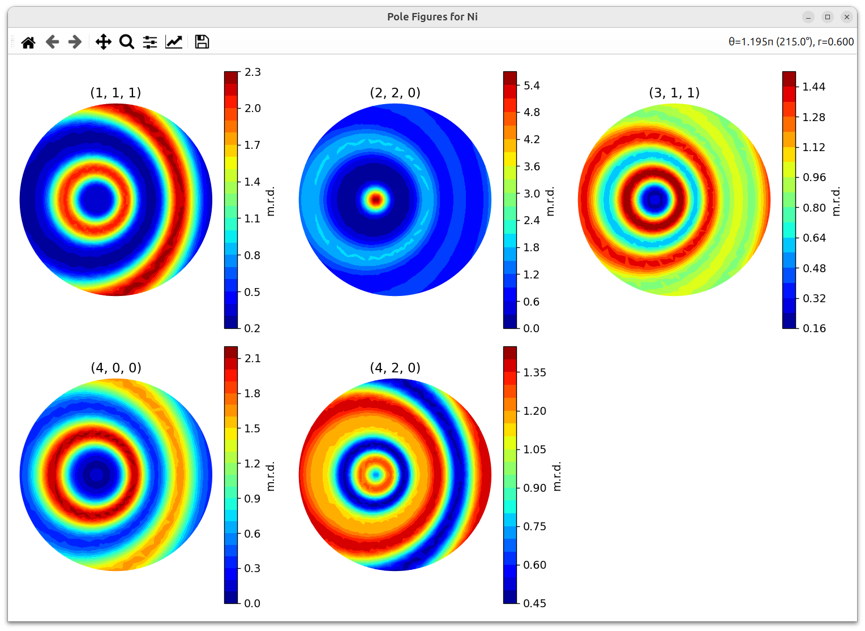Click the (4, 2, 0) pole figure plot
This screenshot has width=865, height=631.
tap(395, 475)
